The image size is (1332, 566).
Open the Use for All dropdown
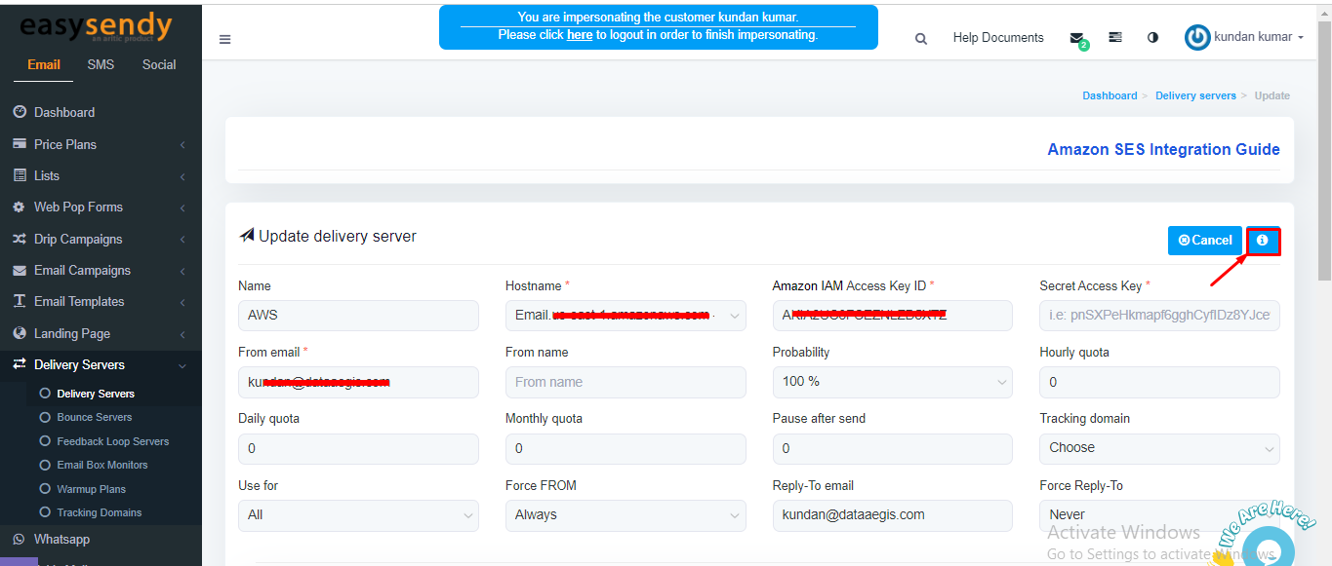coord(358,515)
